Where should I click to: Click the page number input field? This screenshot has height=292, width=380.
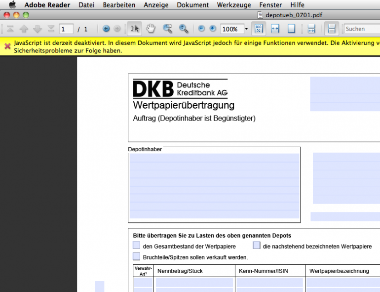pyautogui.click(x=66, y=29)
